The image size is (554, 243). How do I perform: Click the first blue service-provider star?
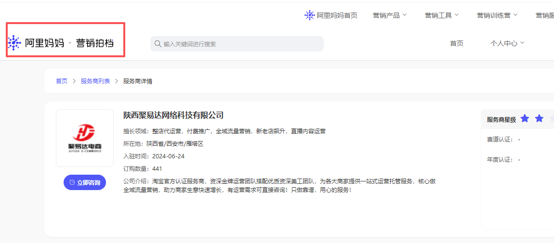pos(525,118)
